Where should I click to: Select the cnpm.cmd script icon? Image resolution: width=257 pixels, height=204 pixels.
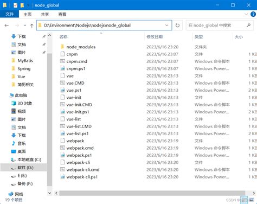[62, 61]
